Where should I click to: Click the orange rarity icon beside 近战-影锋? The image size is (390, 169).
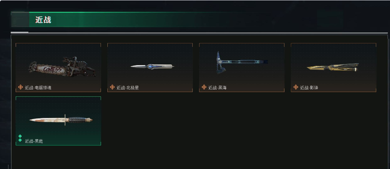(296, 87)
